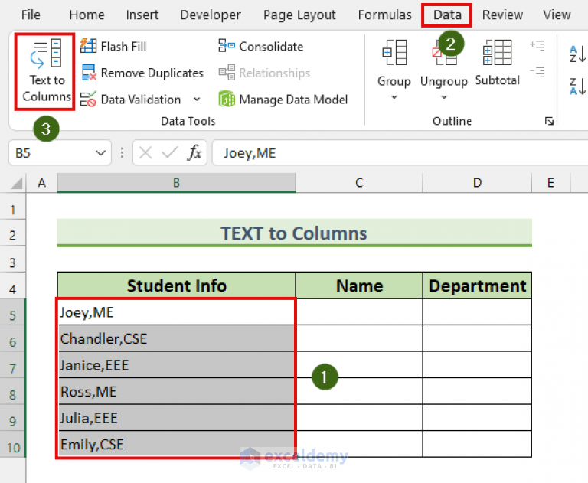Switch to the Insert tab

(142, 15)
